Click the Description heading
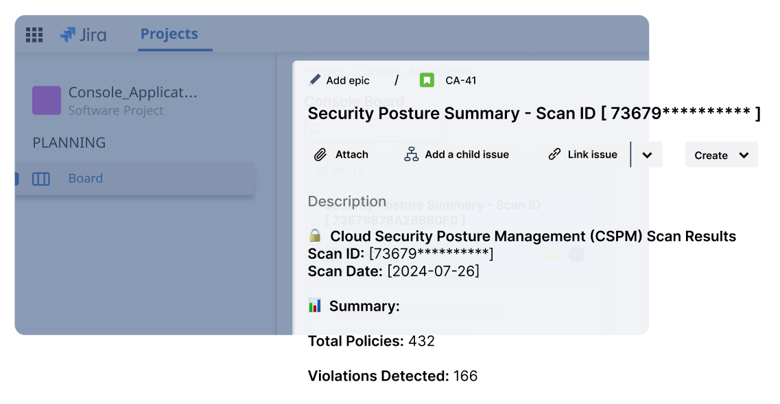The width and height of the screenshot is (780, 404). click(x=346, y=201)
